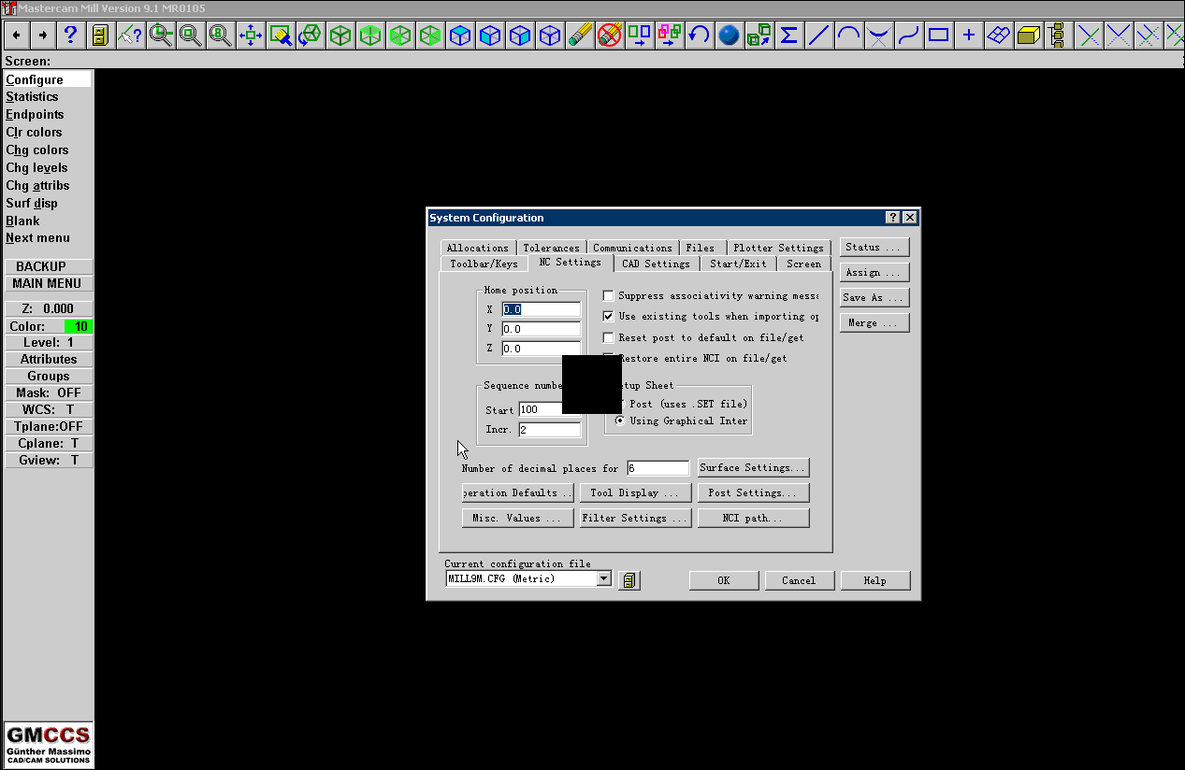Select Chg levels in the Screen menu
1185x770 pixels.
(36, 167)
